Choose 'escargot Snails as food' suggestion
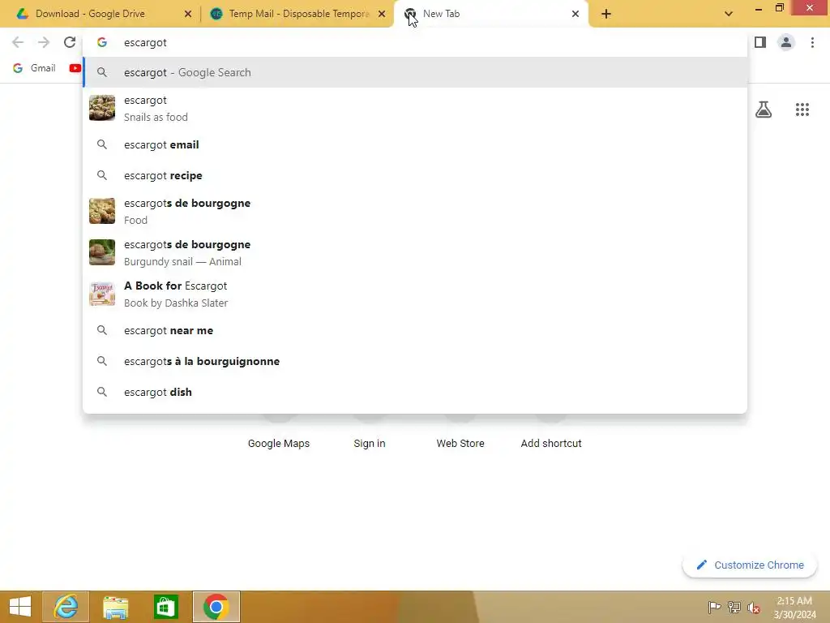Viewport: 830px width, 623px height. click(x=415, y=108)
